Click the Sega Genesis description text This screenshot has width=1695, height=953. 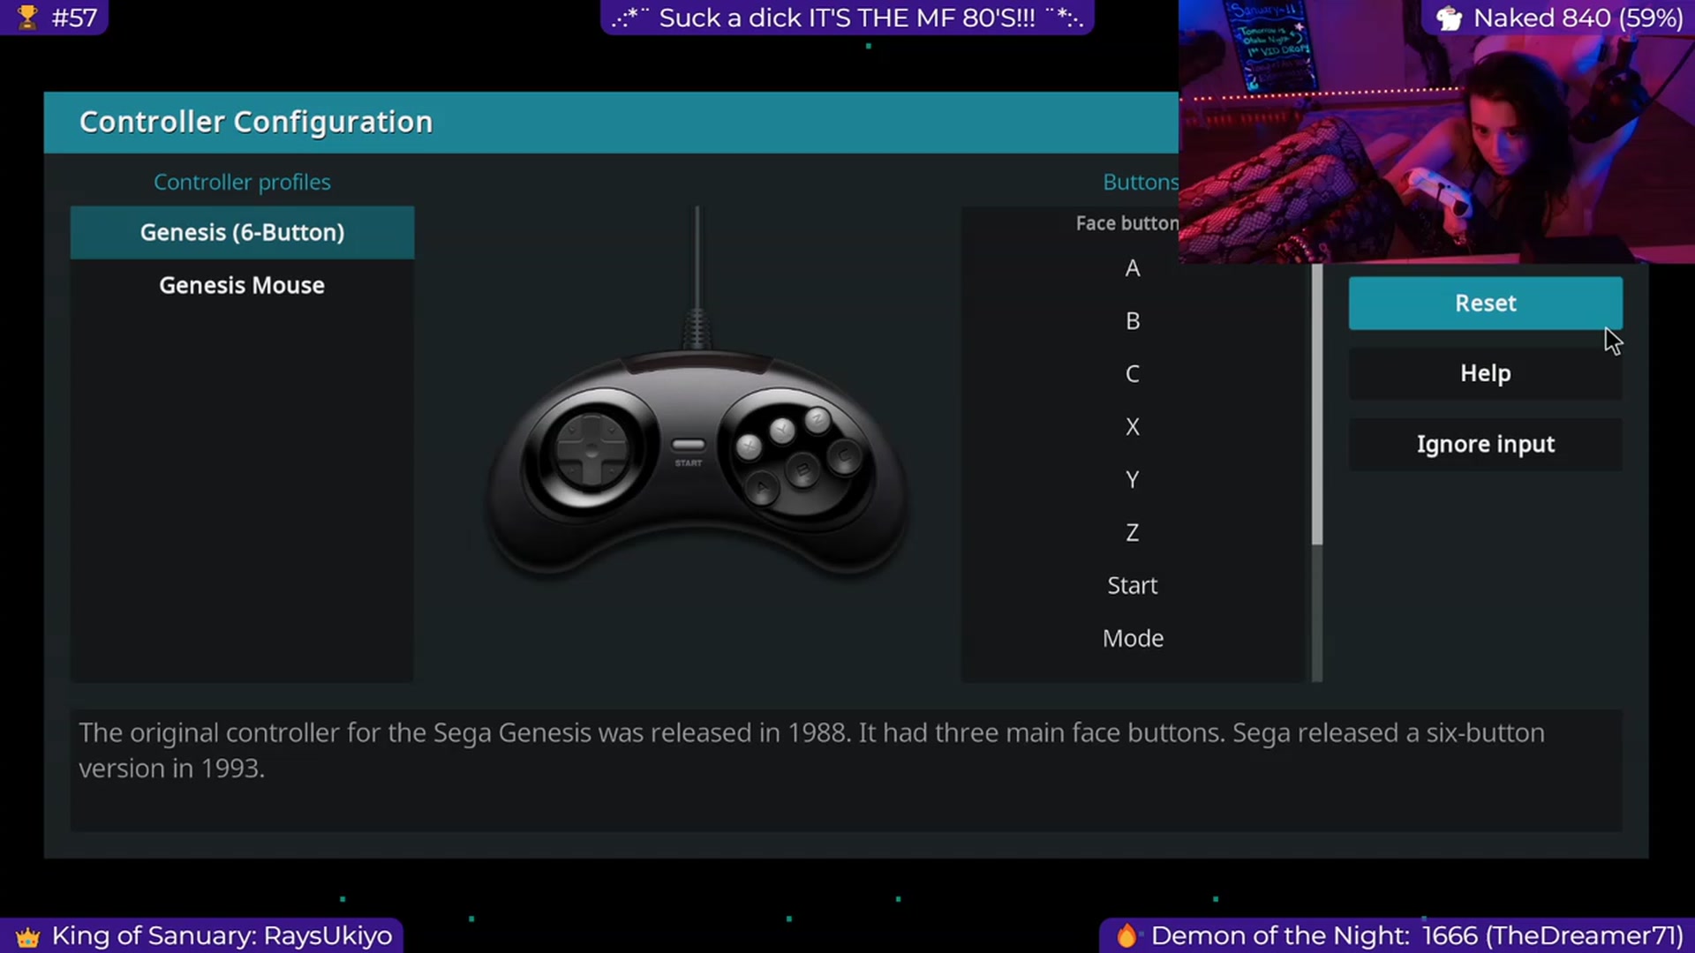click(x=811, y=750)
